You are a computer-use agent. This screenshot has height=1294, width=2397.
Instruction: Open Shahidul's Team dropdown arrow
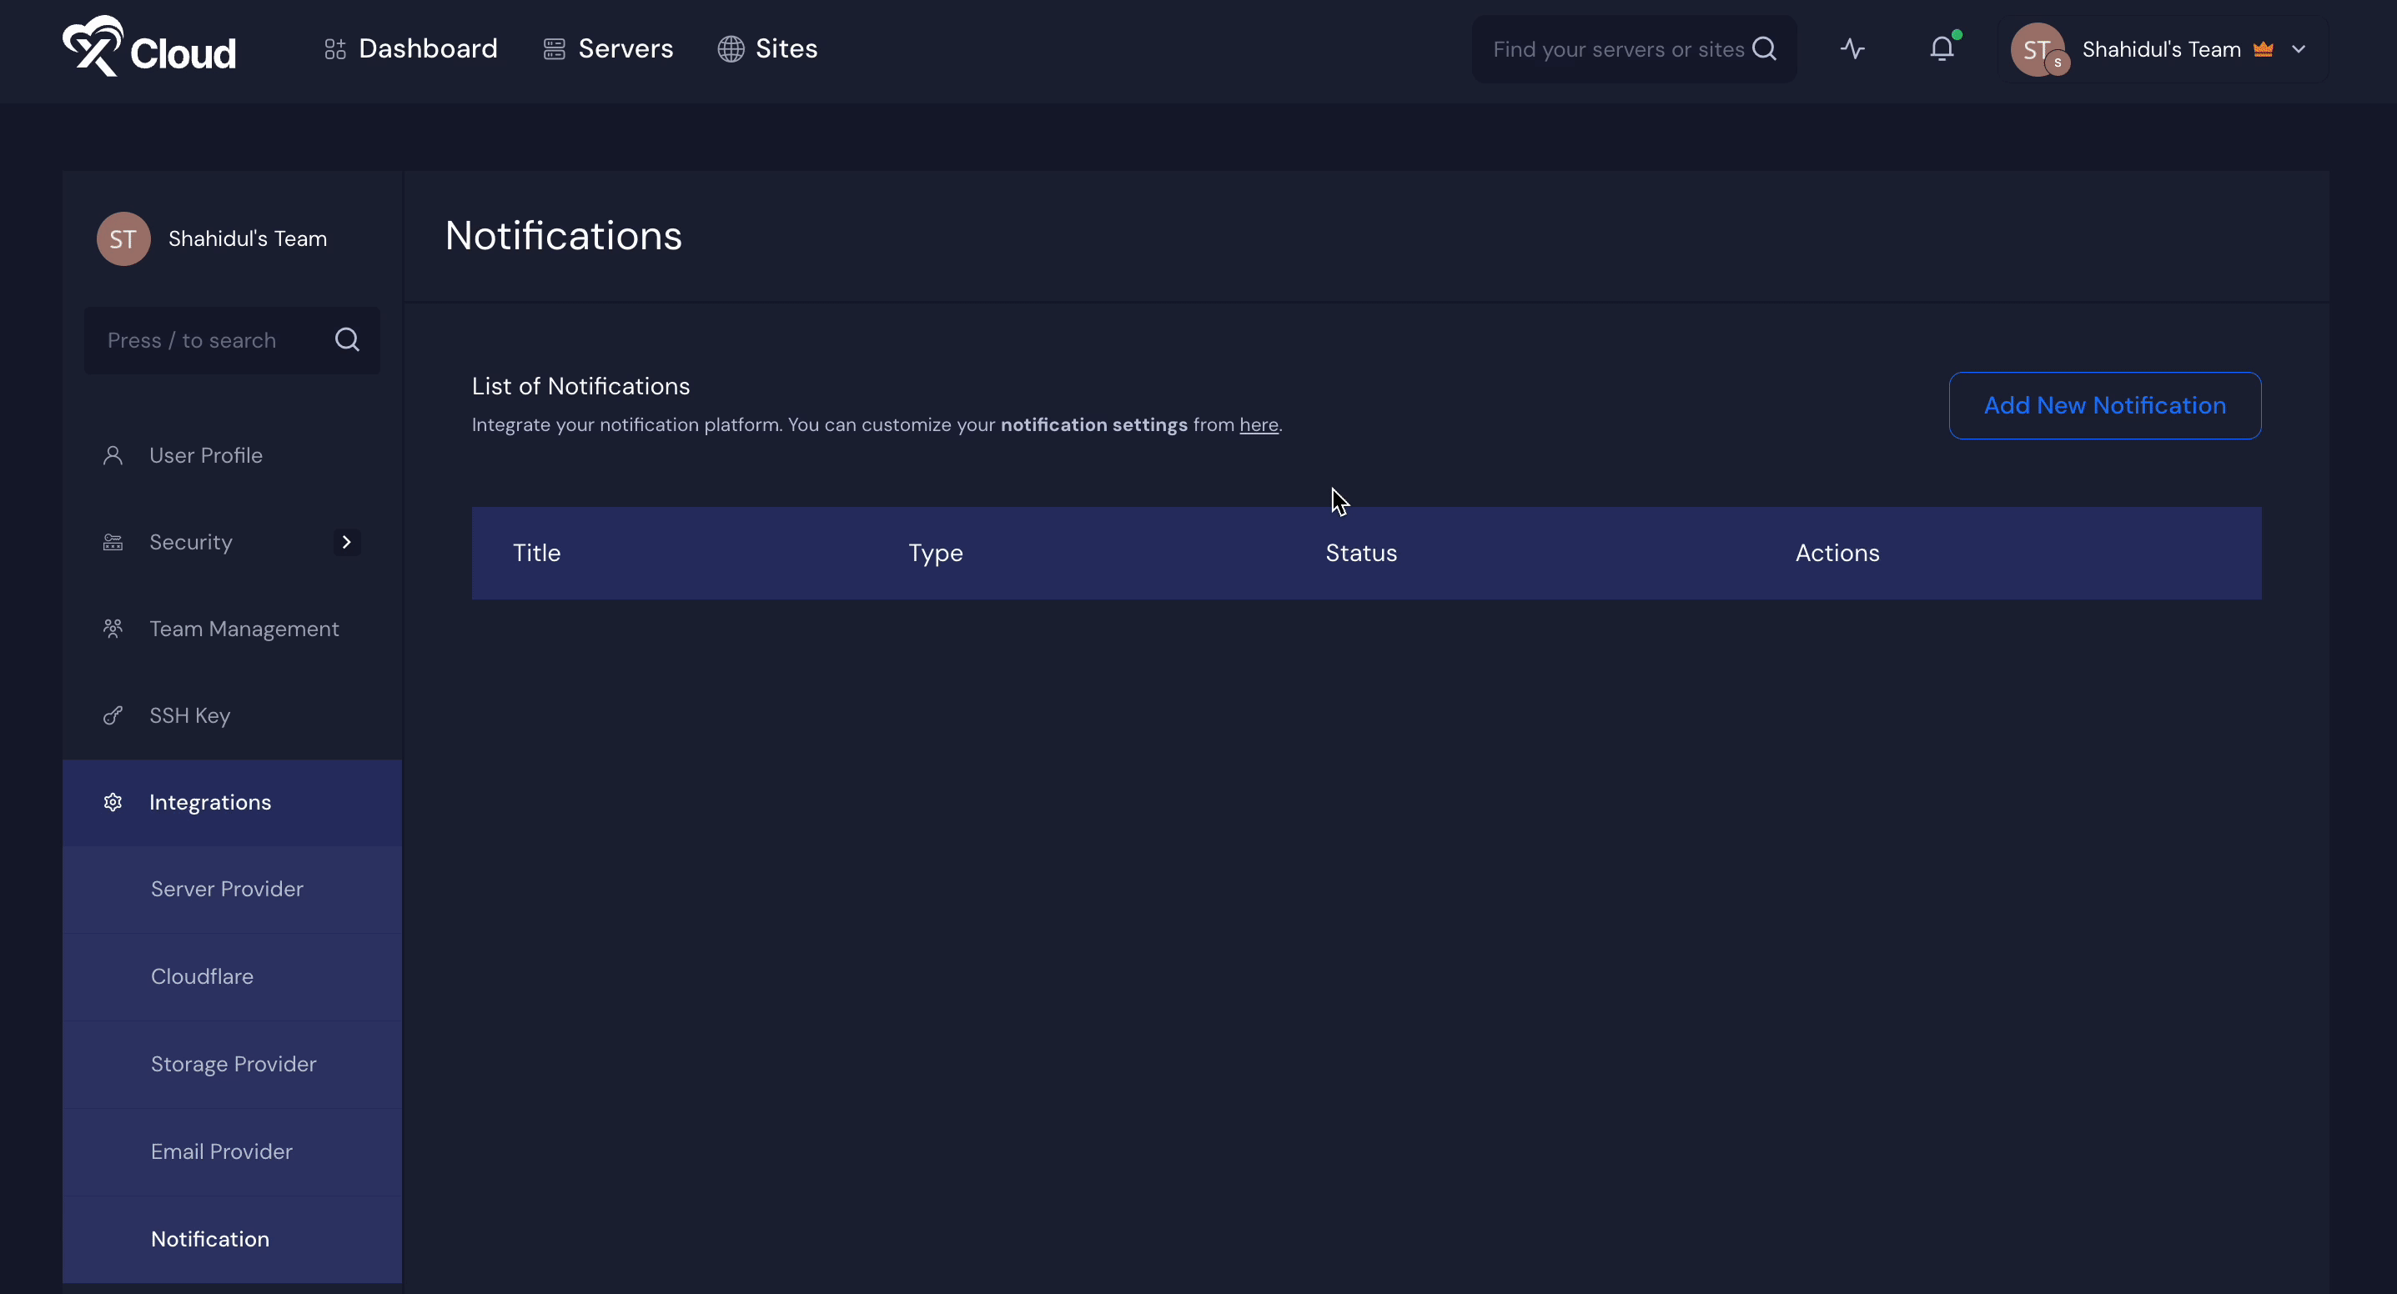(2299, 49)
